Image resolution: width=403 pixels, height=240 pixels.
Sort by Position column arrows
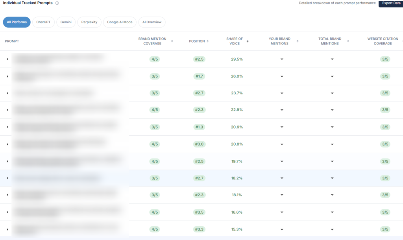(207, 41)
